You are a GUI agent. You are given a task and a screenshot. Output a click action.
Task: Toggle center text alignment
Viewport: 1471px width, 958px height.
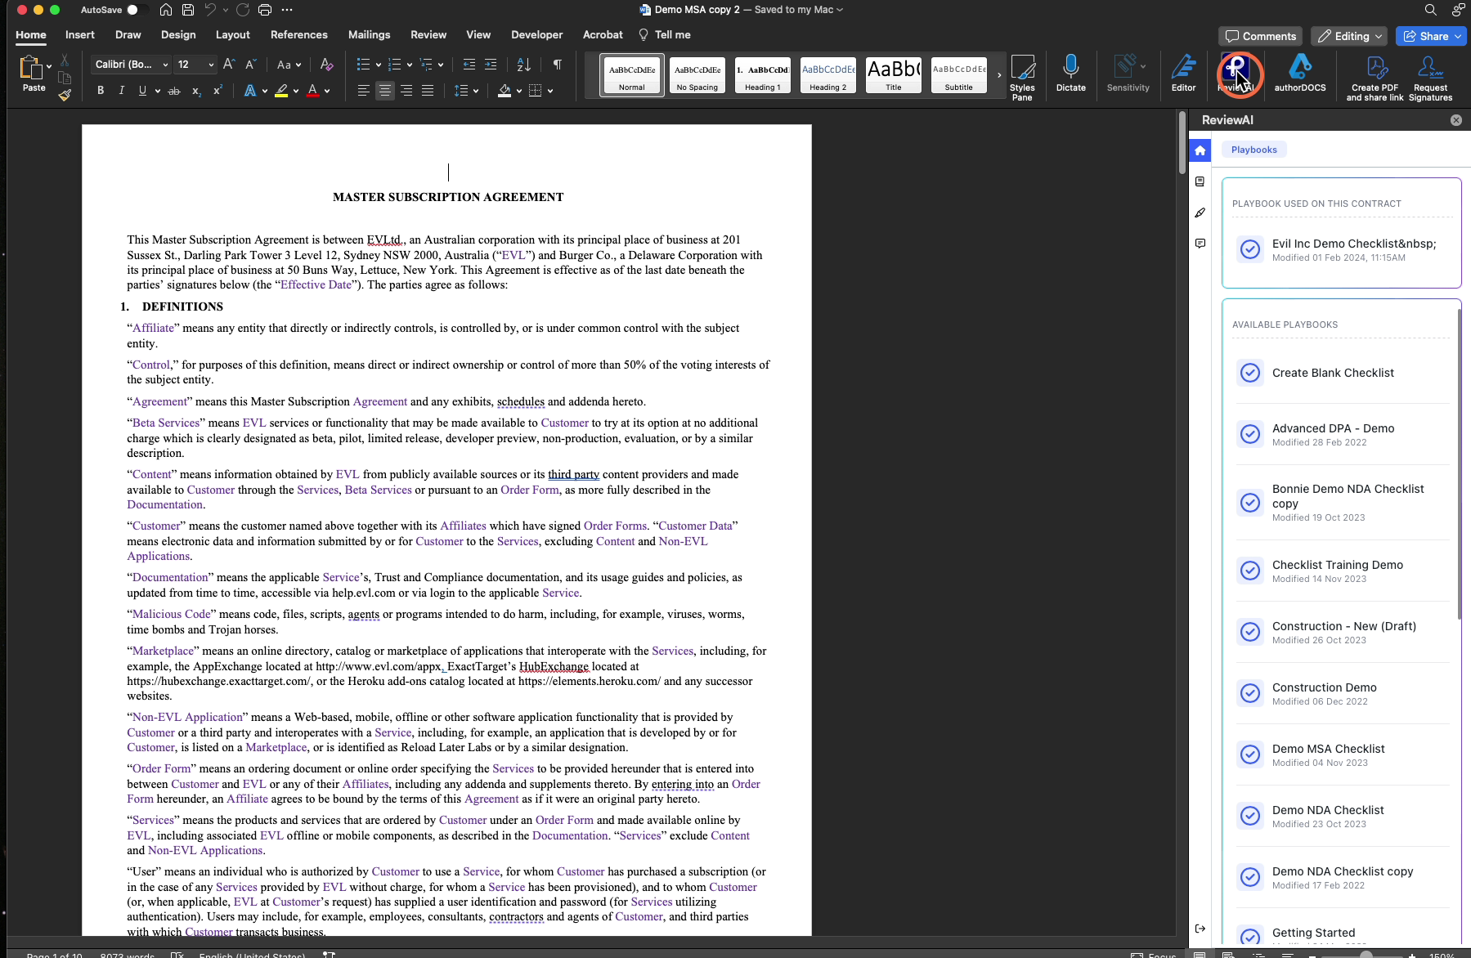click(385, 91)
